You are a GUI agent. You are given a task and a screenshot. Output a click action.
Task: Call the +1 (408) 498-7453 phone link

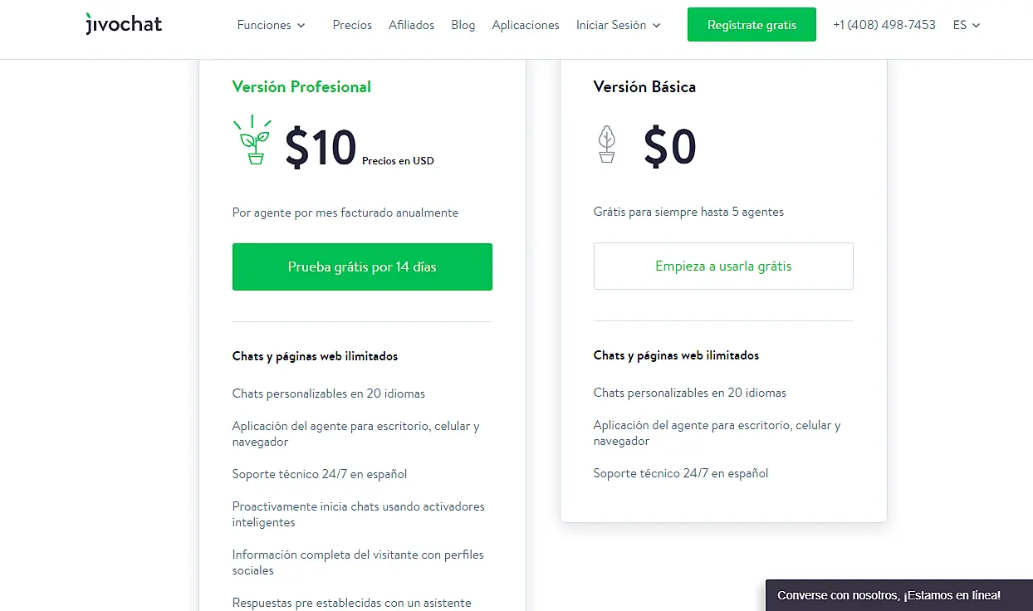[x=884, y=25]
